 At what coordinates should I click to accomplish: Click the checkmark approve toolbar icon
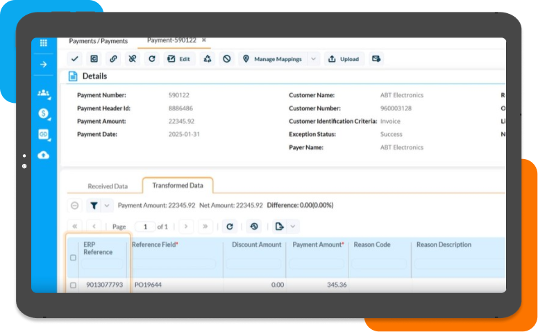click(74, 59)
